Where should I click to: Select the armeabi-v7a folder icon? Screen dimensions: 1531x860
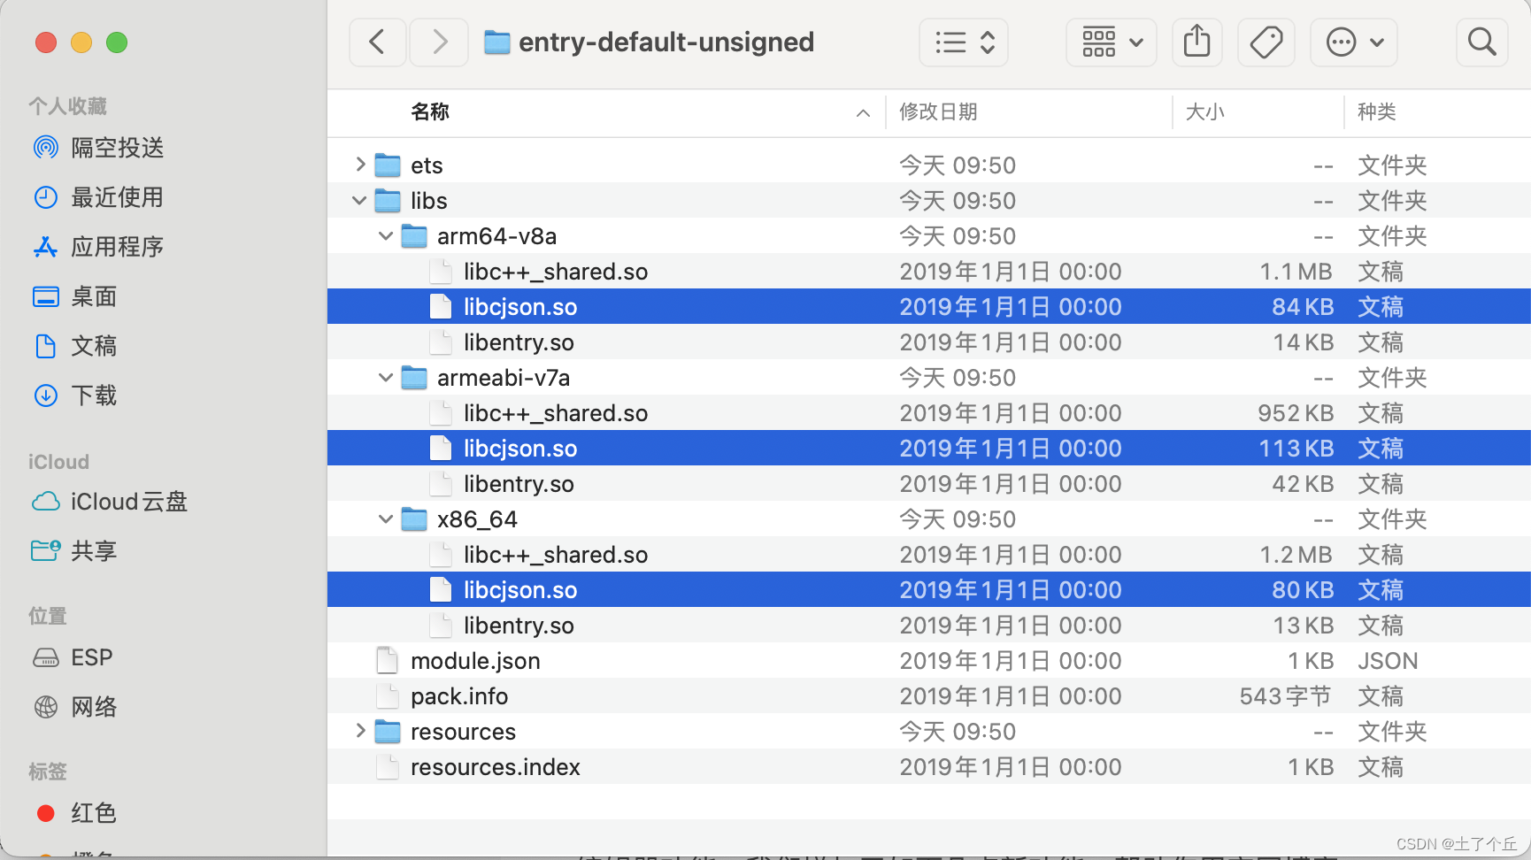coord(414,378)
